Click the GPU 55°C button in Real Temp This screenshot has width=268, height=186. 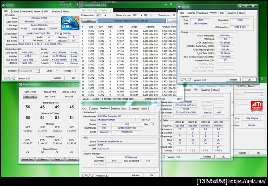click(x=30, y=97)
